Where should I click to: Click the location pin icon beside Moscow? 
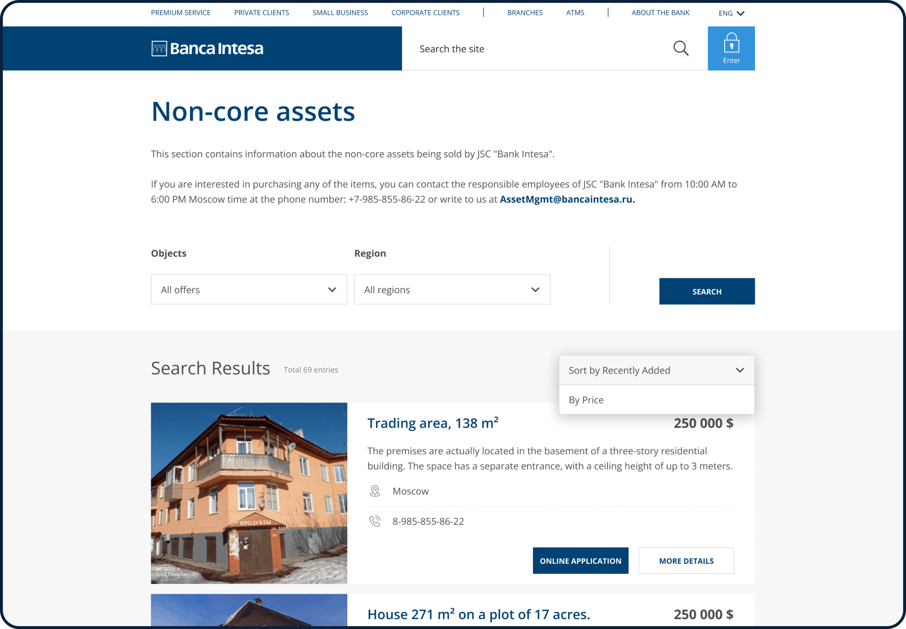click(375, 491)
